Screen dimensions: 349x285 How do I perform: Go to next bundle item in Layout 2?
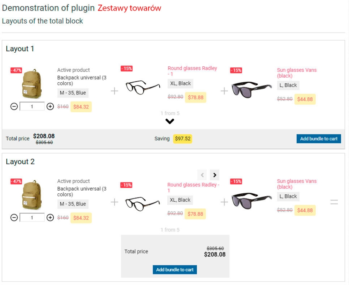tap(215, 175)
